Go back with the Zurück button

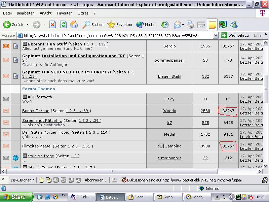click(x=13, y=25)
